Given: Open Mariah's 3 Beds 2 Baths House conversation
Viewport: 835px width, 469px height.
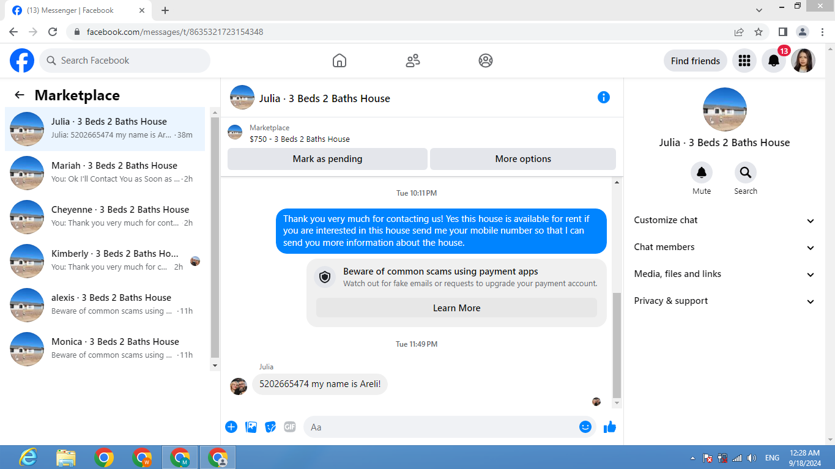Looking at the screenshot, I should pyautogui.click(x=105, y=173).
